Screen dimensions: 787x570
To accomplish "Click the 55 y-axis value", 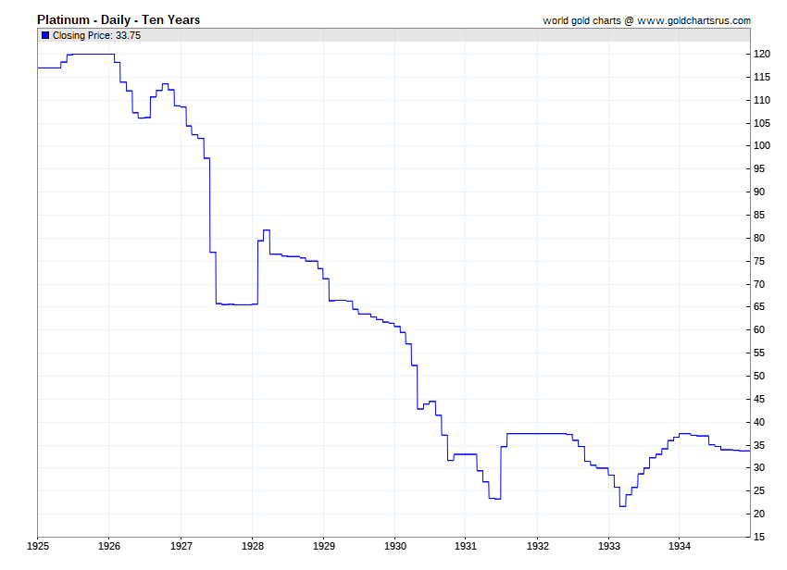I will (759, 353).
